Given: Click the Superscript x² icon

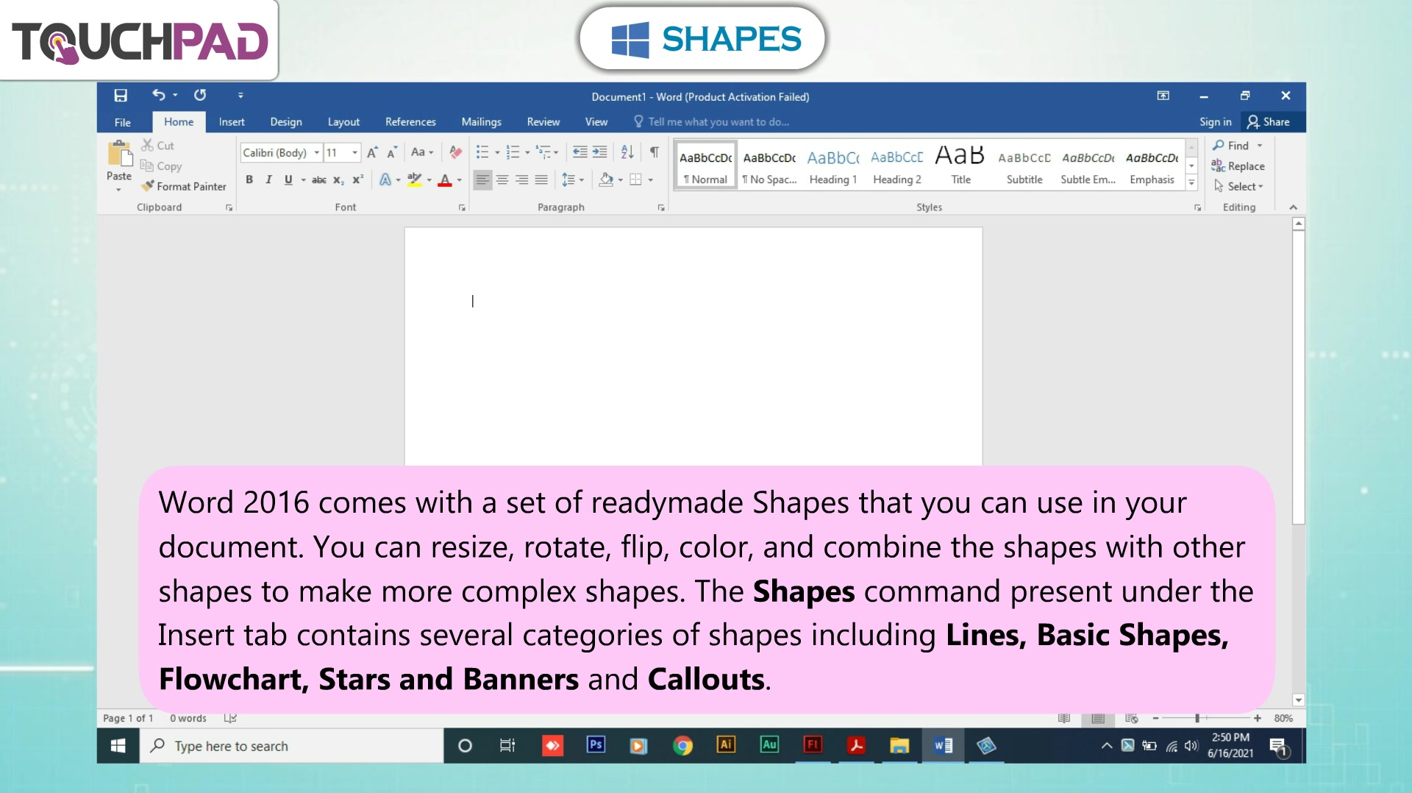Looking at the screenshot, I should [x=358, y=179].
